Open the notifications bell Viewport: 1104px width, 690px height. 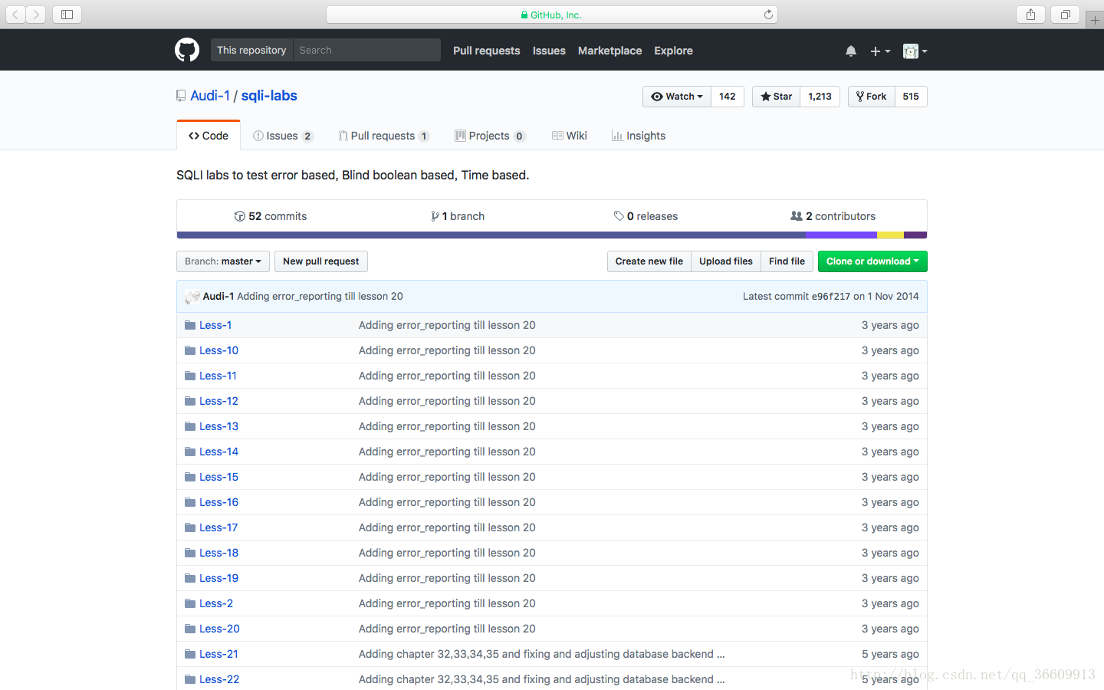[x=851, y=51]
